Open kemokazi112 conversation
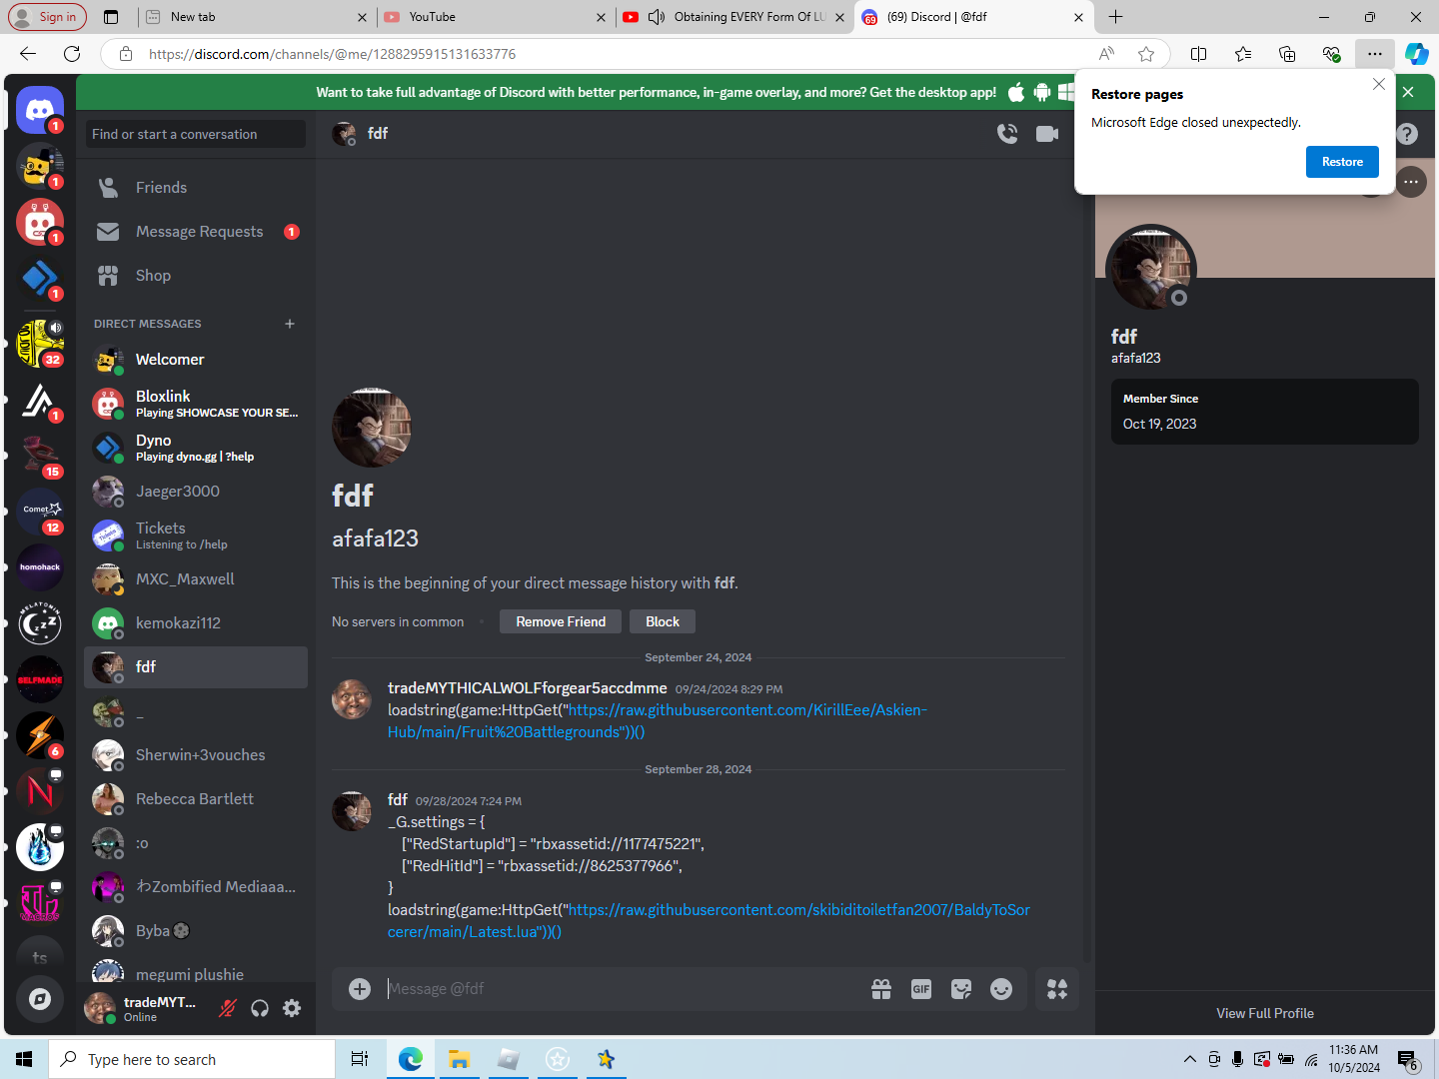Viewport: 1439px width, 1079px height. click(196, 623)
